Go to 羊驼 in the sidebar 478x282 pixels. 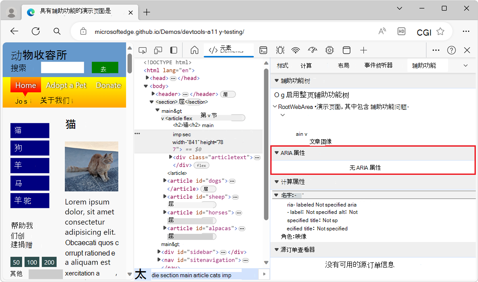(30, 200)
